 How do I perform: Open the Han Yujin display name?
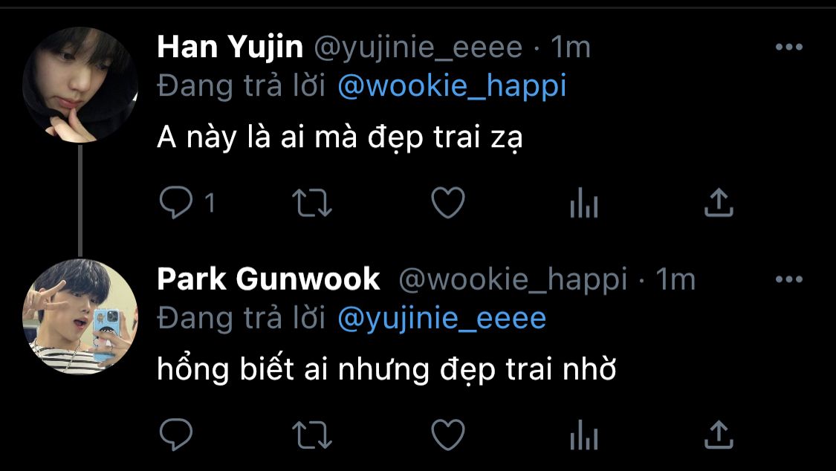point(230,48)
